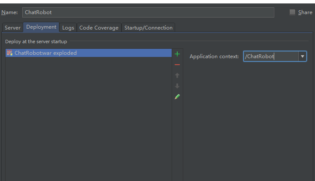This screenshot has height=181, width=315.
Task: Open the Logs tab
Action: [x=68, y=28]
